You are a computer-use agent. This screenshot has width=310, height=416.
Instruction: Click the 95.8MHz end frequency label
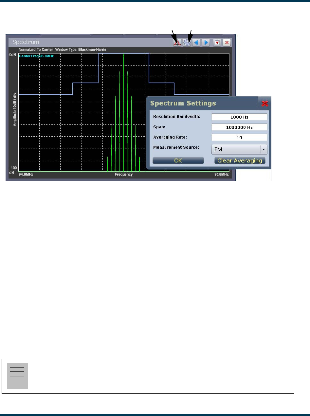[222, 175]
